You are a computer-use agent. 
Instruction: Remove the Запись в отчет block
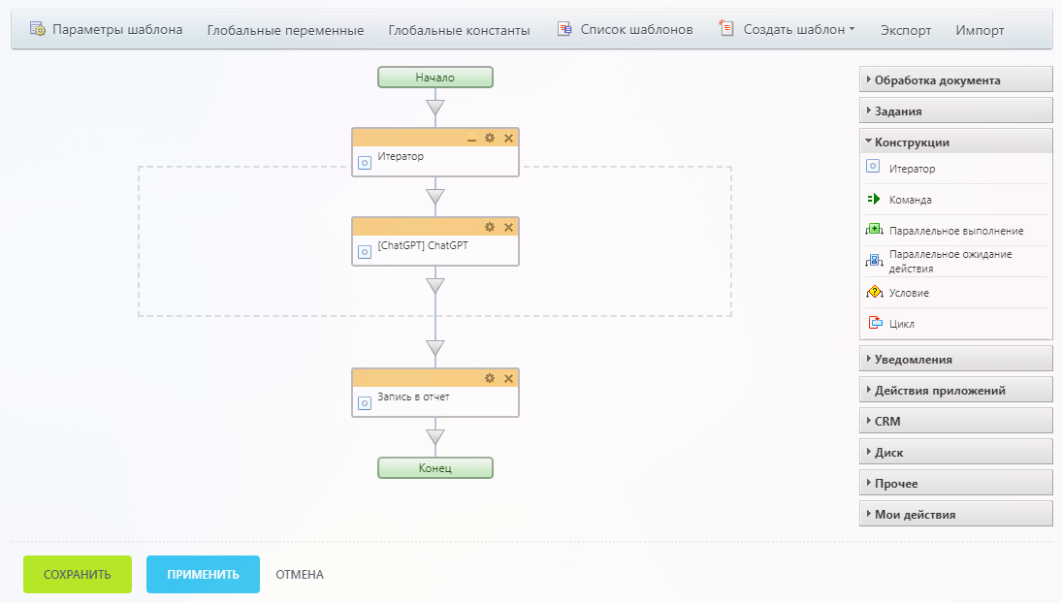tap(508, 378)
